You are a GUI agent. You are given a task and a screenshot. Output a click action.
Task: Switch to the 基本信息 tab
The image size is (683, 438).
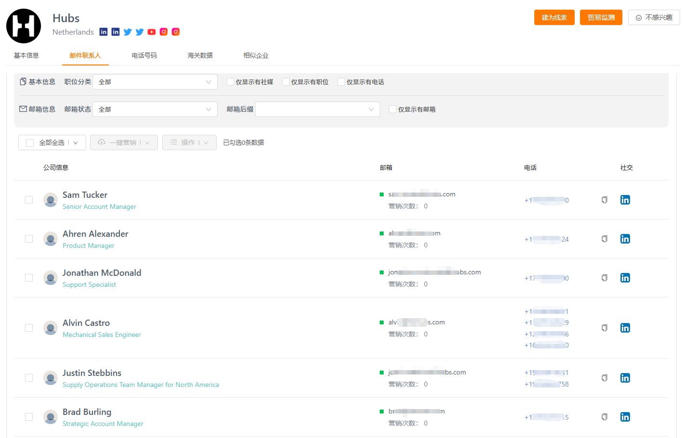tap(26, 55)
